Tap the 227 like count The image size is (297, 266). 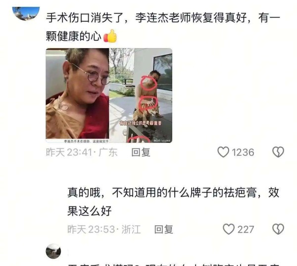click(x=246, y=229)
